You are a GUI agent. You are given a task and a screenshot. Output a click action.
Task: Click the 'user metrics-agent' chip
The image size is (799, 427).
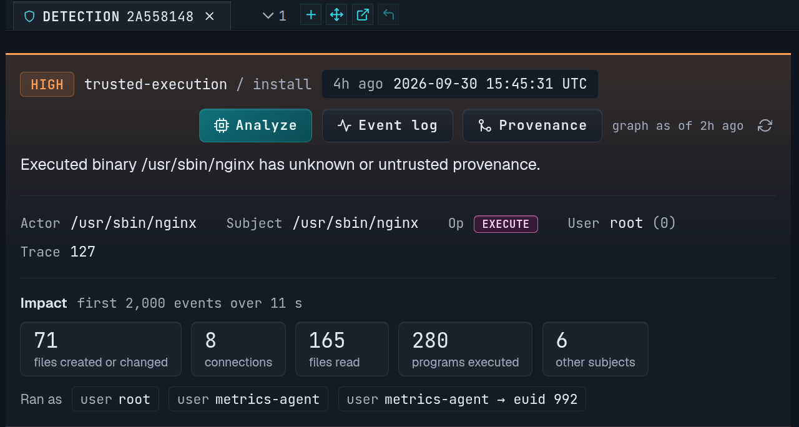248,399
